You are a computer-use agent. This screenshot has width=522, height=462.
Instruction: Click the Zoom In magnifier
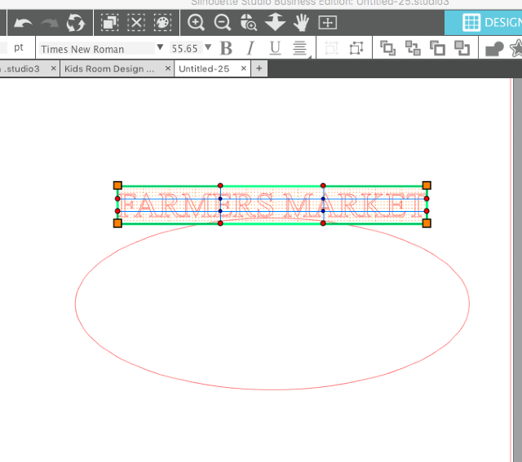click(x=196, y=23)
